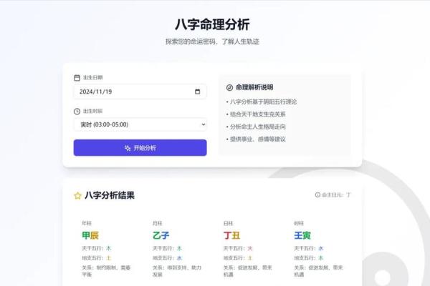Click the subtitle 探索您的命运密码，了解人生轨迹
430x286 pixels.
[213, 41]
